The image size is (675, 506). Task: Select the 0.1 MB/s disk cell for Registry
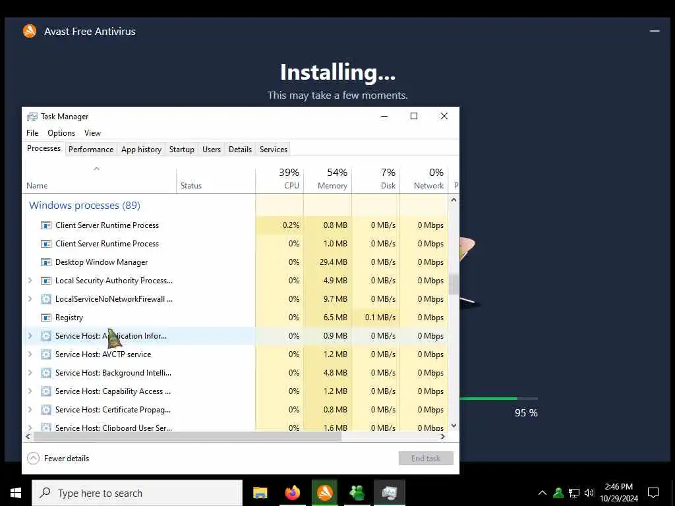point(376,318)
